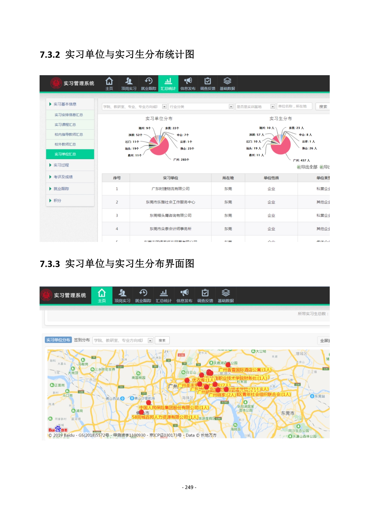Click the pink 广州 slice of 实习单位分布 pie

click(x=161, y=147)
